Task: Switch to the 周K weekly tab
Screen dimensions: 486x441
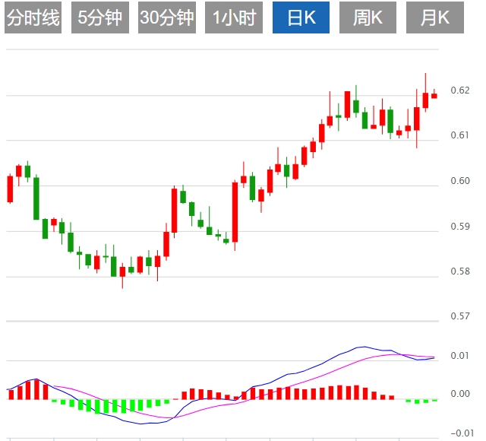Action: pyautogui.click(x=368, y=17)
